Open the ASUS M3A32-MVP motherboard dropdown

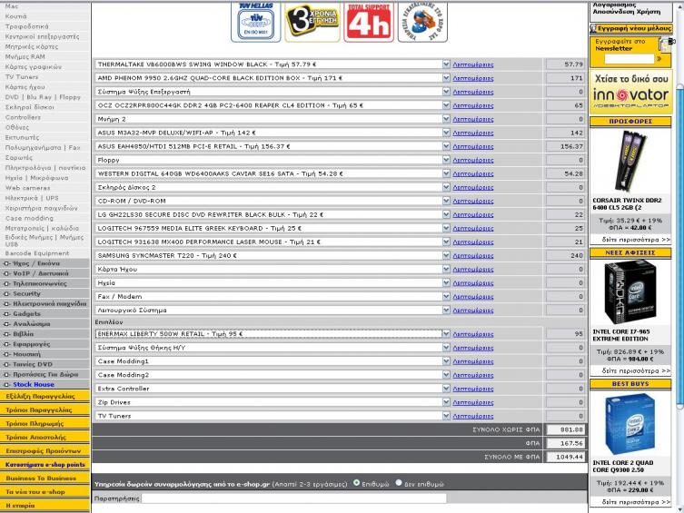click(446, 133)
